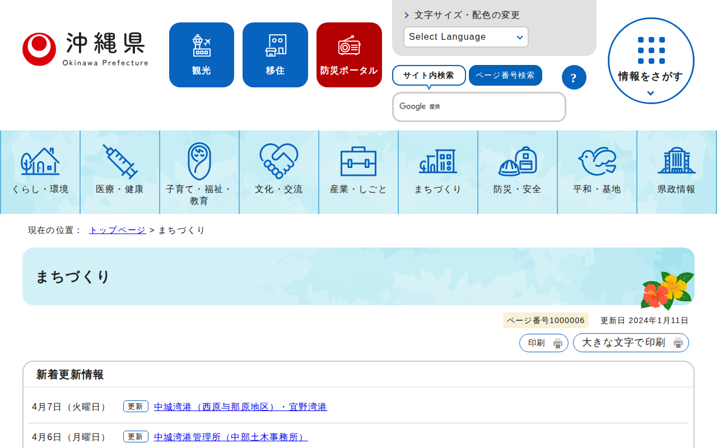The width and height of the screenshot is (717, 448).
Task: Click the blue question mark help icon
Action: pos(574,77)
